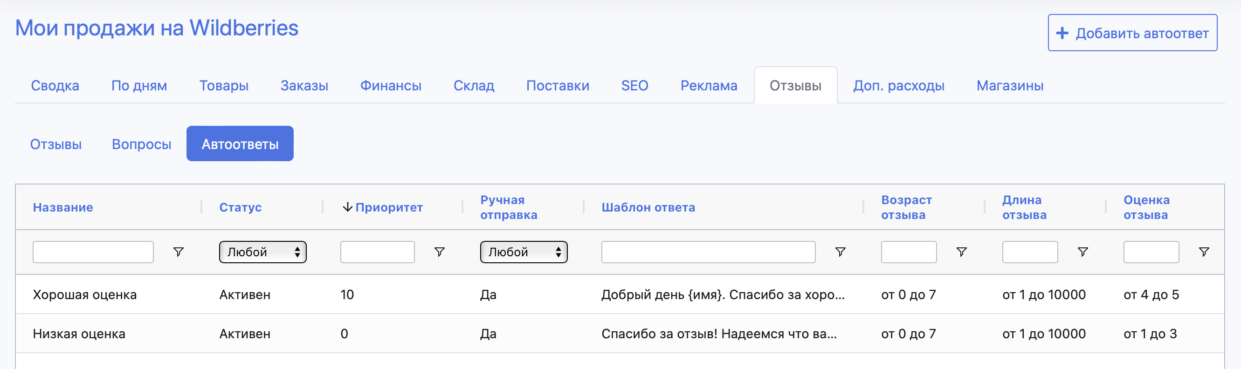Click priority value 10
Image resolution: width=1241 pixels, height=369 pixels.
pos(347,294)
